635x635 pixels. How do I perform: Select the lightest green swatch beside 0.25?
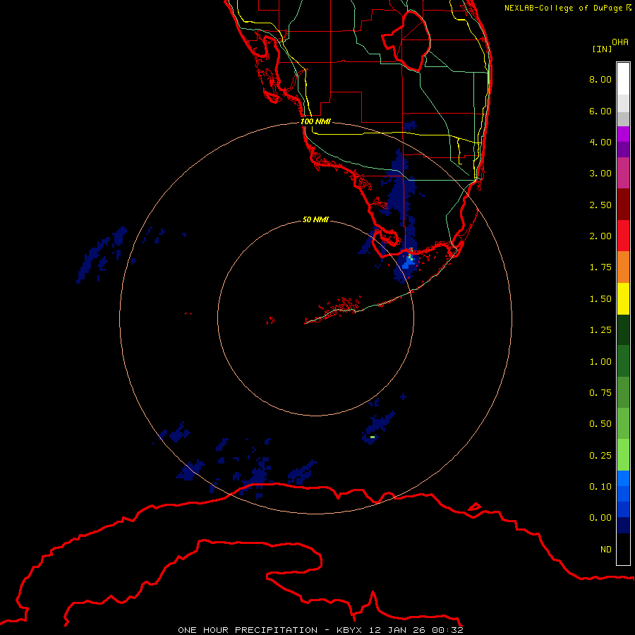coord(623,455)
